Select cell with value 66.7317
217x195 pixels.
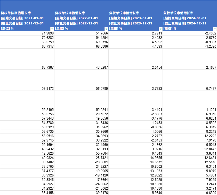pos(27,46)
